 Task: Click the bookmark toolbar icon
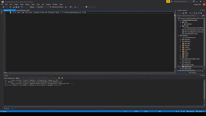[86, 7]
